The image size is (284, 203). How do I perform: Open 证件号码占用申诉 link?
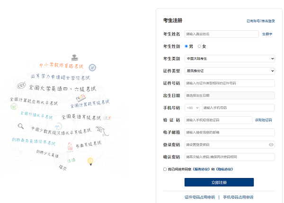click(200, 197)
